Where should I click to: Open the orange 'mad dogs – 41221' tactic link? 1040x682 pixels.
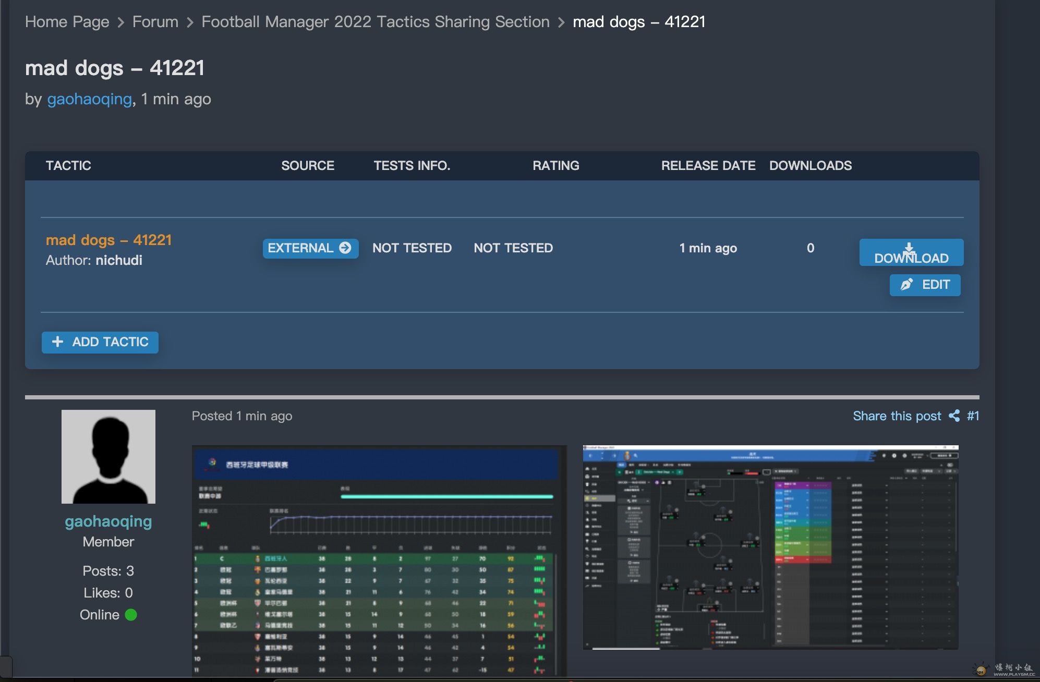(108, 240)
